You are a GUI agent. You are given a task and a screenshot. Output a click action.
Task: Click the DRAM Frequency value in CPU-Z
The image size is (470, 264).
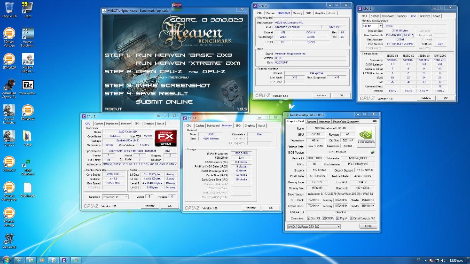click(x=241, y=153)
